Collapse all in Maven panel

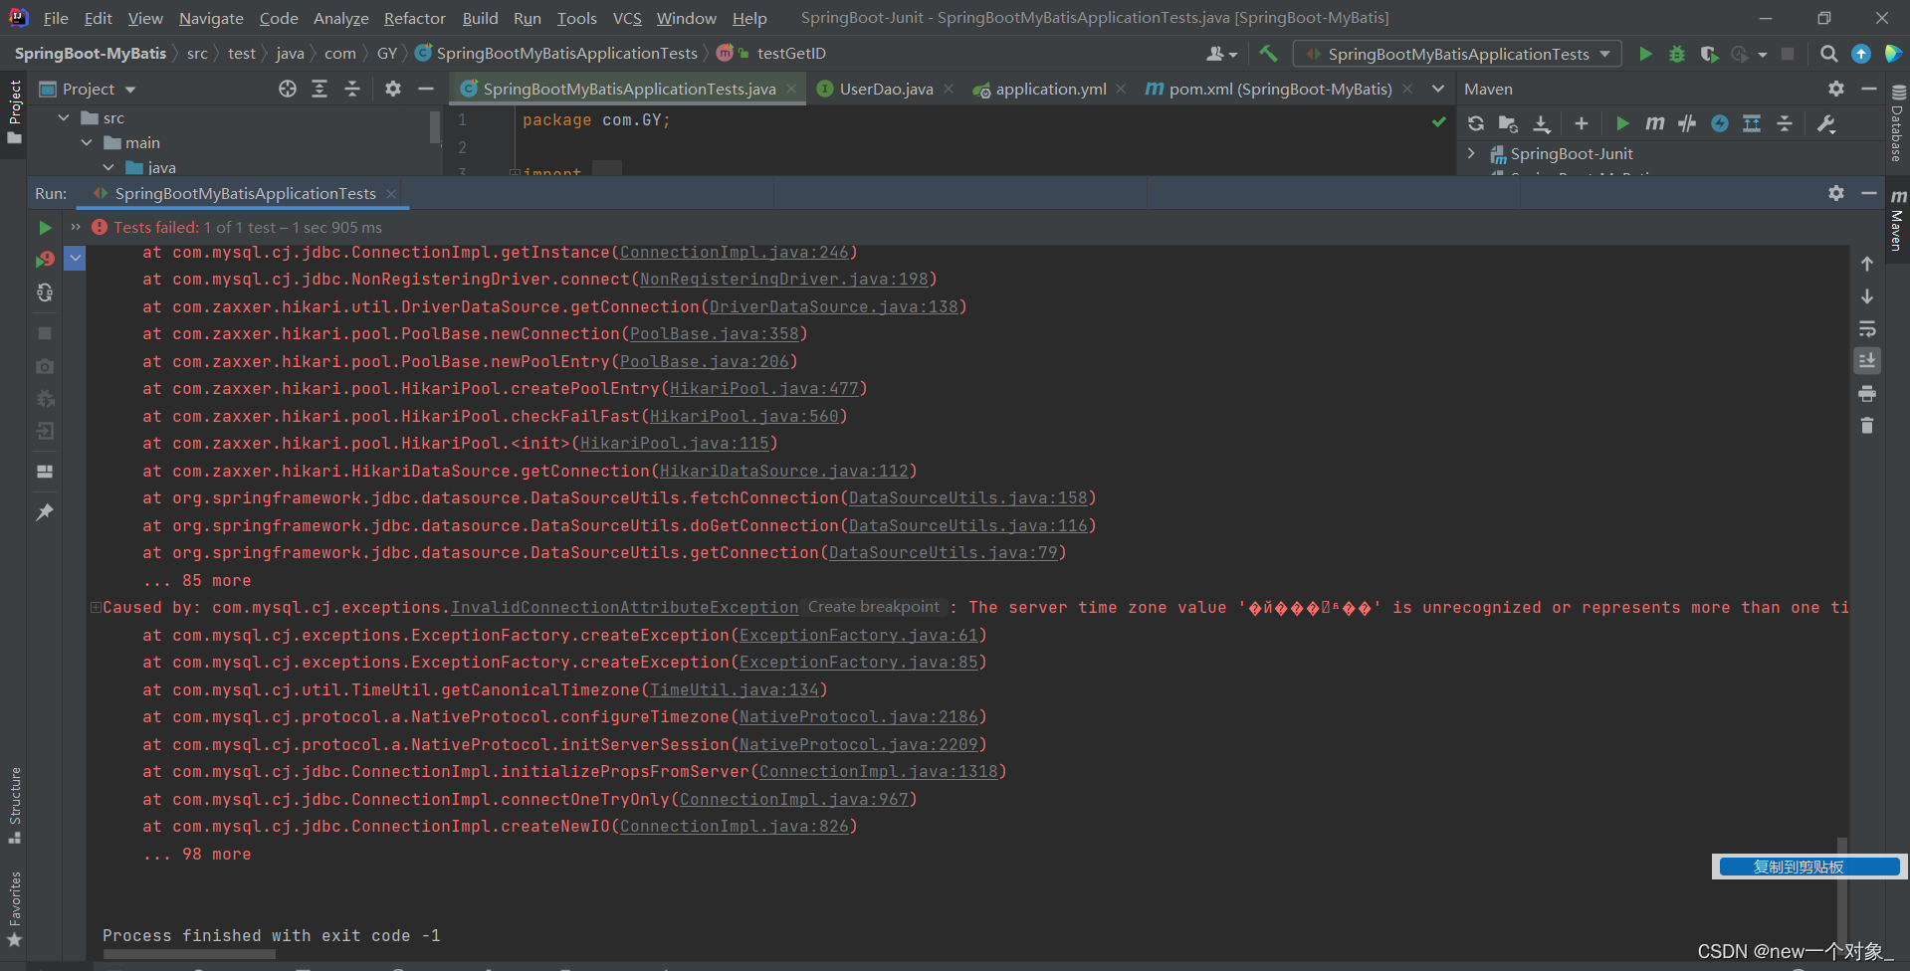pos(1785,123)
